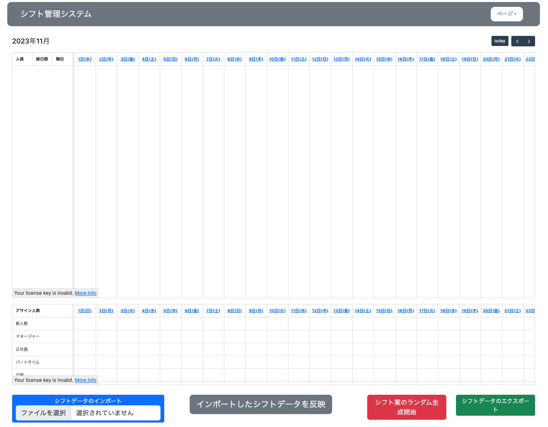Click ファイルを選択 to choose a file
Image resolution: width=548 pixels, height=427 pixels.
click(44, 413)
